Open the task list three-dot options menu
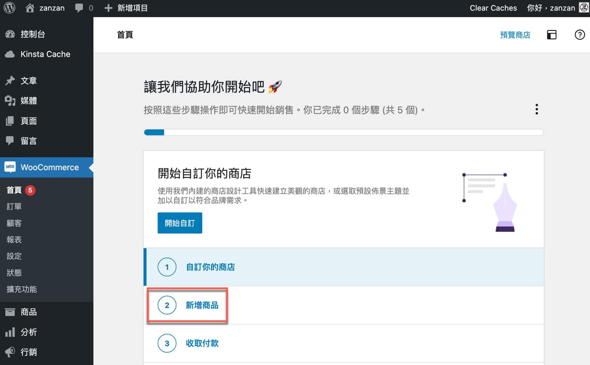This screenshot has height=365, width=590. 536,109
